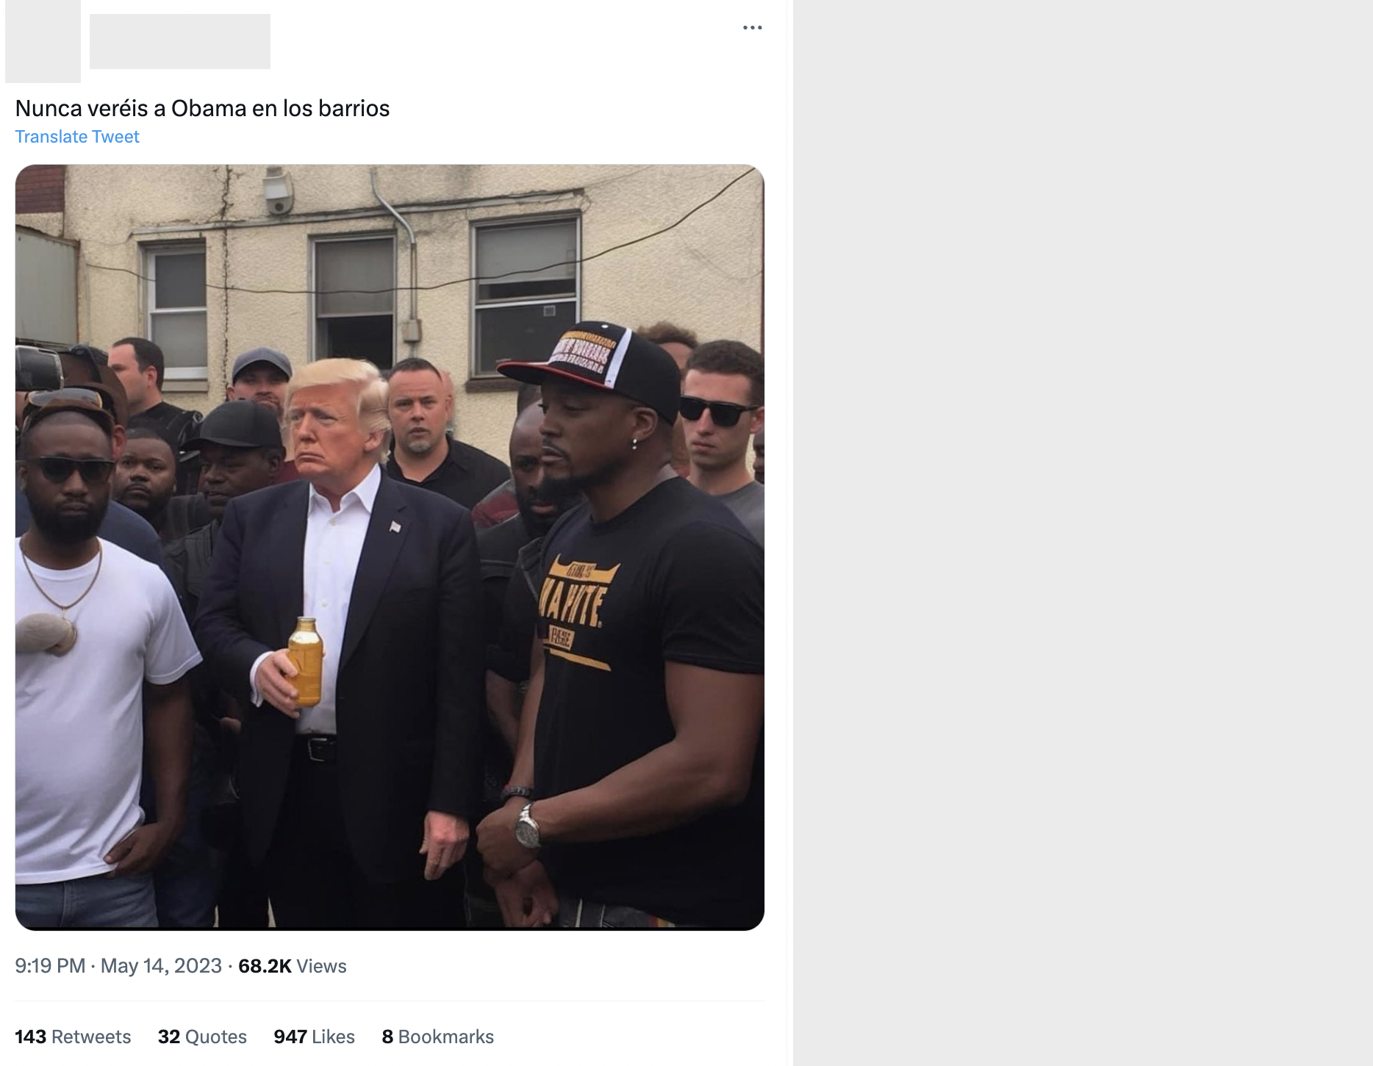Open the 143 Retweets list
The image size is (1373, 1066).
[73, 1037]
